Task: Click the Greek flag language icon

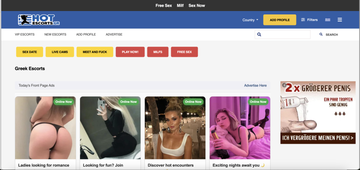Action: coord(328,20)
